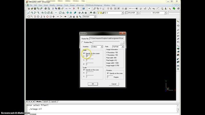Click the Redo arrow icon

70,9
